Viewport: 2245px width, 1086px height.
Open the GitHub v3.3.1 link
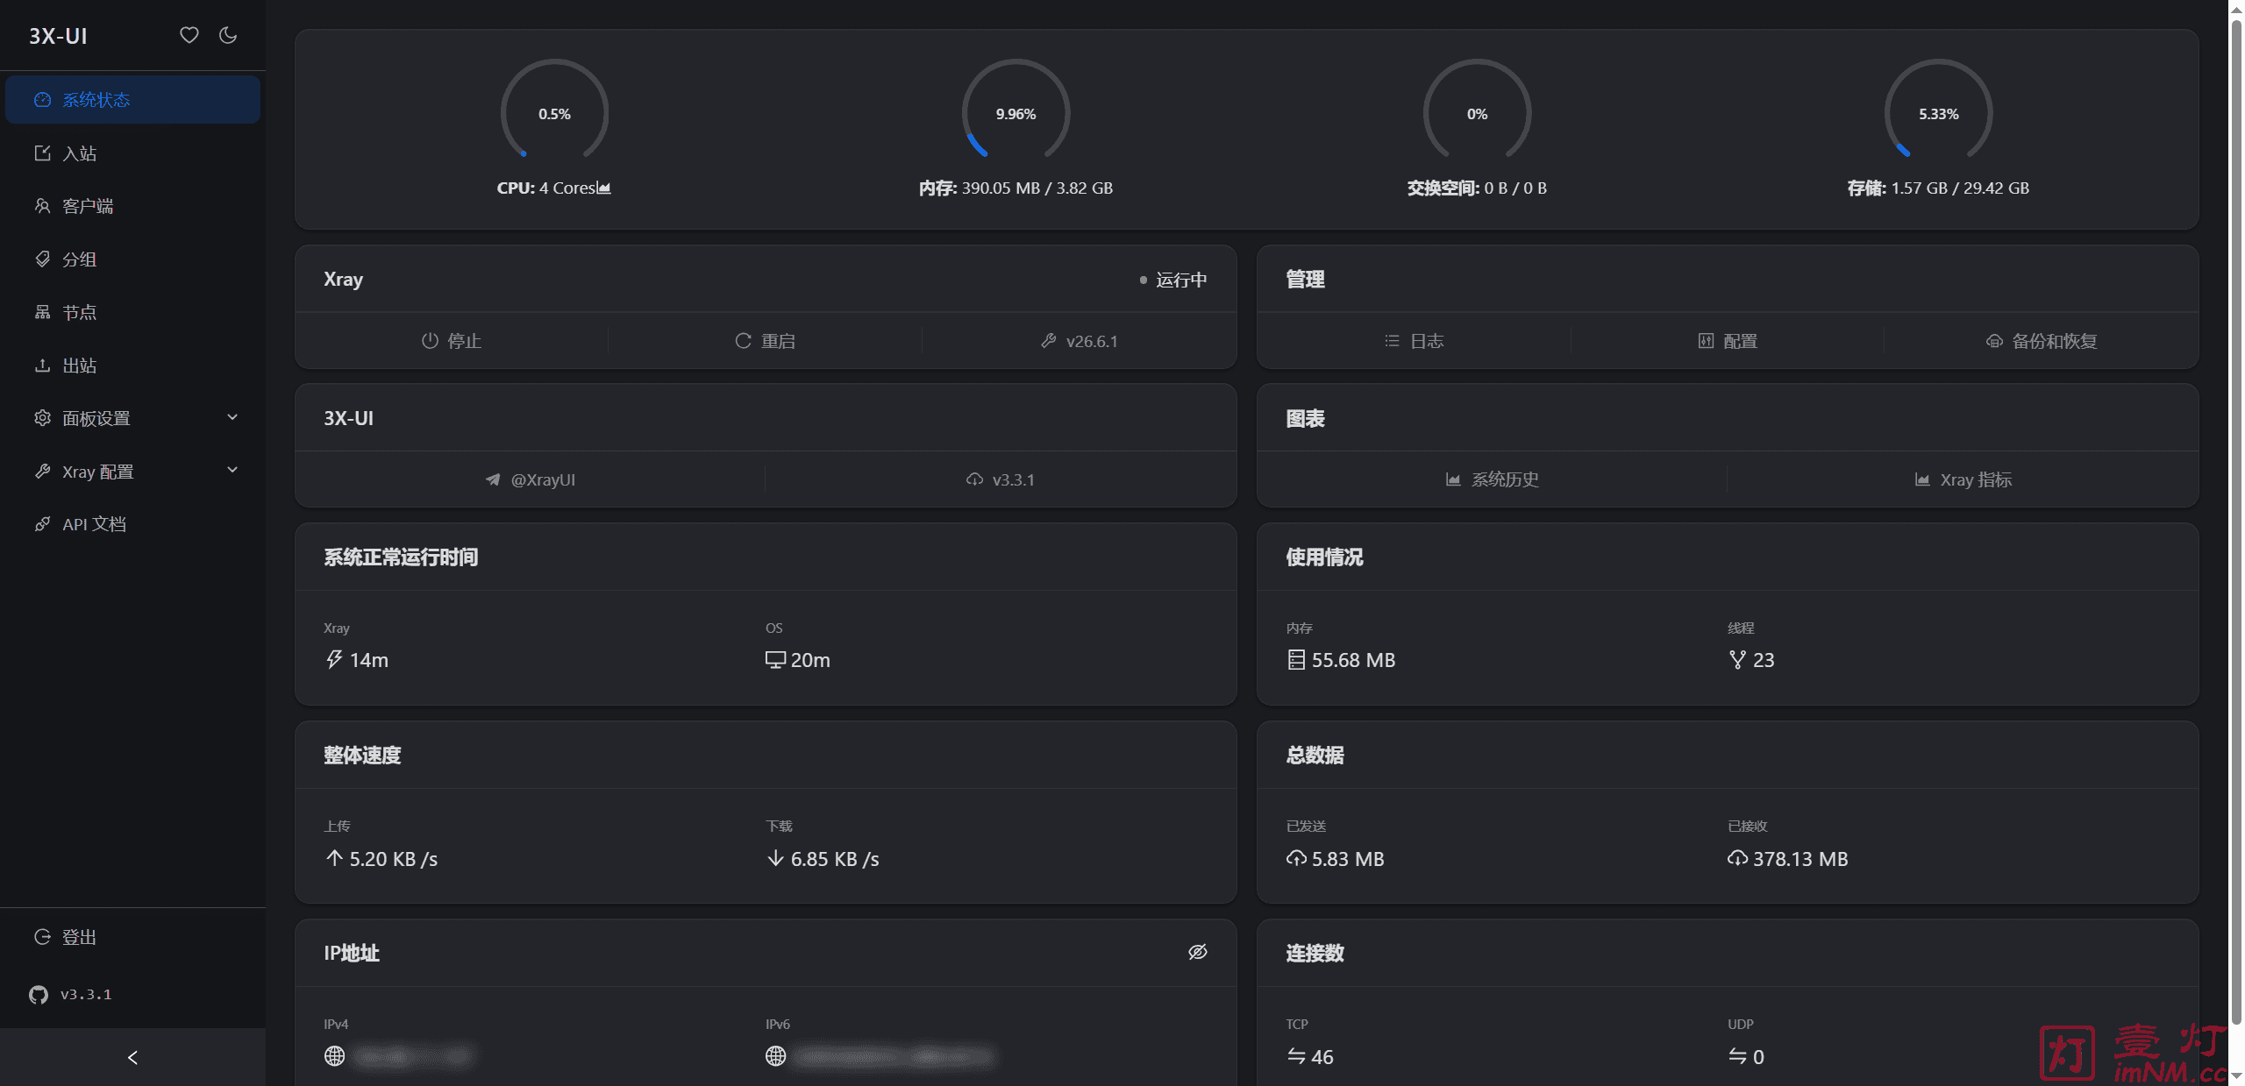70,994
